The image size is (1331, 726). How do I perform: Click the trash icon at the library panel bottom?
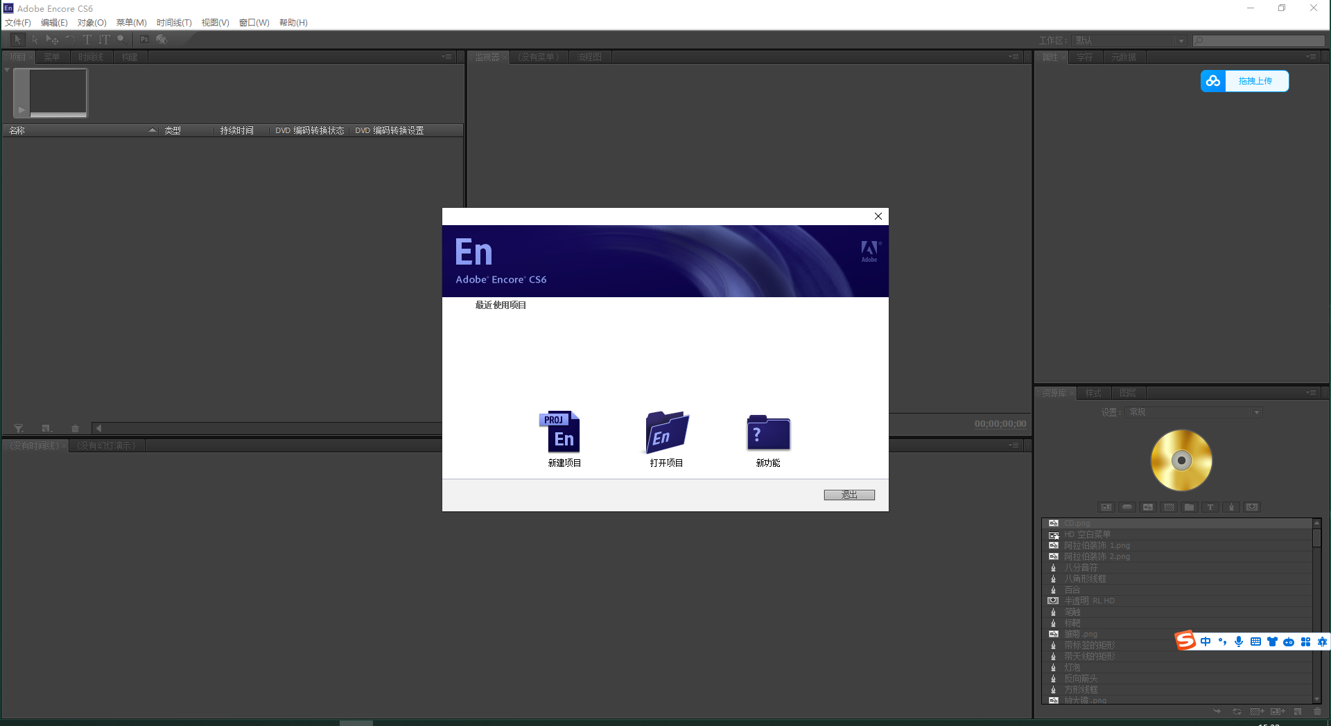[1317, 711]
